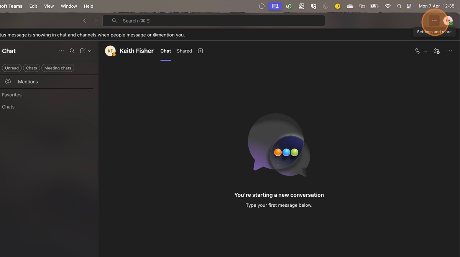Screen dimensions: 460x257
Task: Go back with the left arrow
Action: (85, 21)
